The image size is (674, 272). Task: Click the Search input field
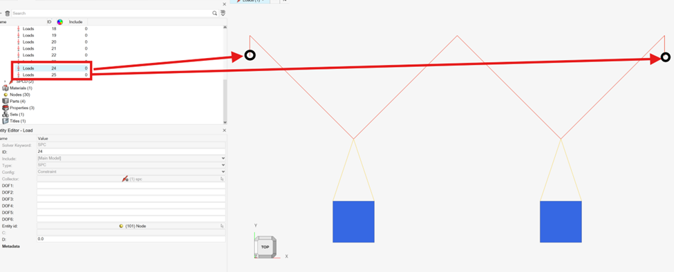[x=112, y=13]
